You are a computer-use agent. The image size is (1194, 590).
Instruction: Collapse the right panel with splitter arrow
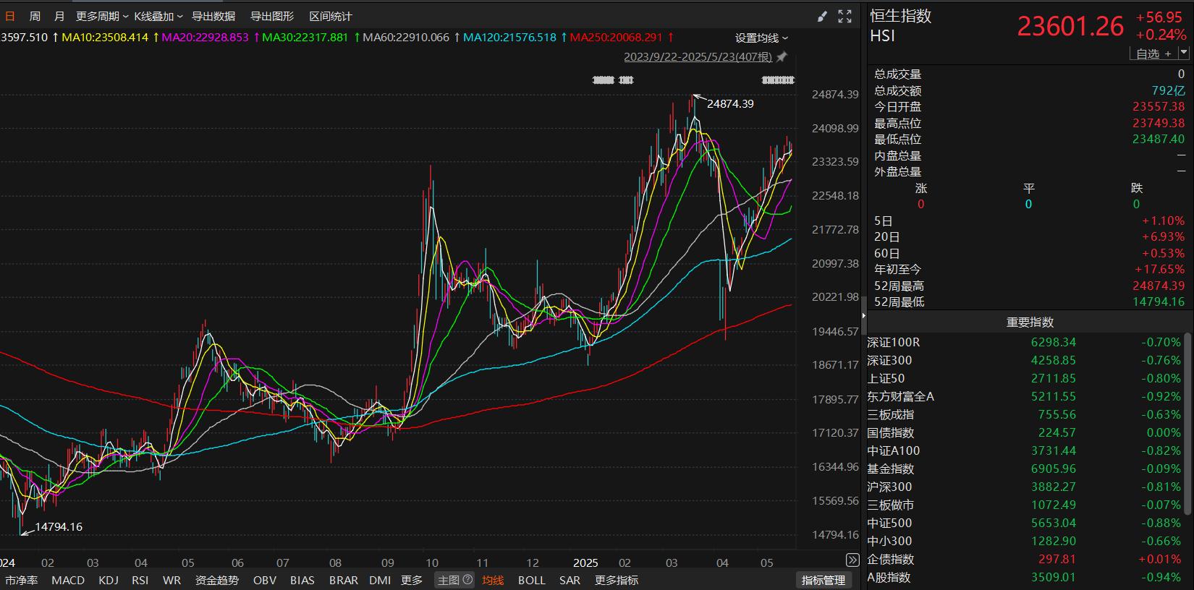point(863,316)
